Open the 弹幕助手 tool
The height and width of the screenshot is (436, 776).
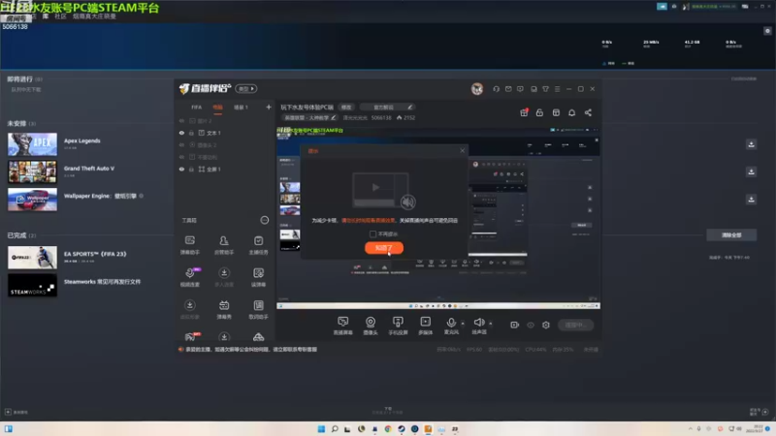coord(189,245)
